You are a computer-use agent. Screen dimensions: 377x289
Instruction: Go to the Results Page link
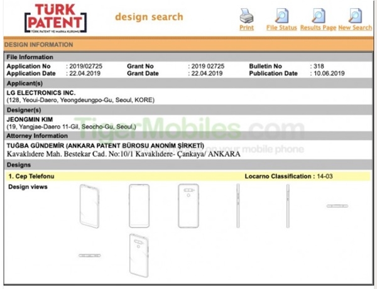click(318, 28)
